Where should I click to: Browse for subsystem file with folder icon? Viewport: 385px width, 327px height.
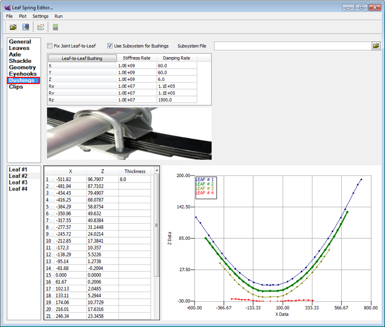[x=376, y=46]
